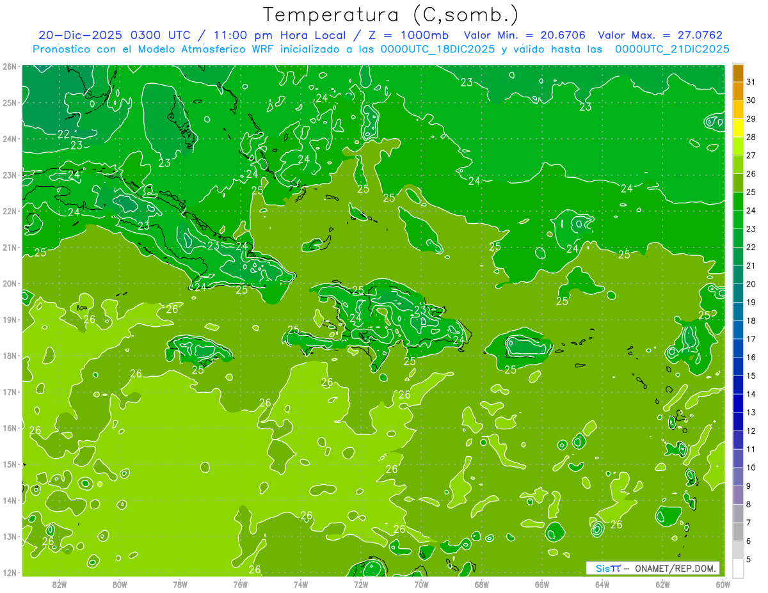Click legend scale label '15'
The height and width of the screenshot is (593, 768).
point(751,376)
